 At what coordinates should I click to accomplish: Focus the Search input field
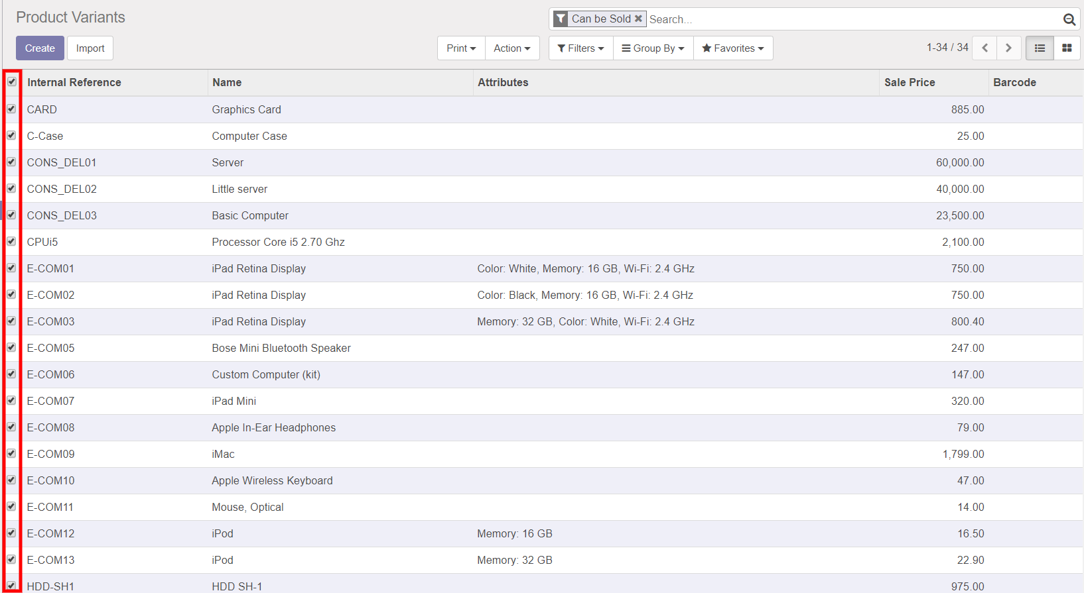tap(854, 19)
